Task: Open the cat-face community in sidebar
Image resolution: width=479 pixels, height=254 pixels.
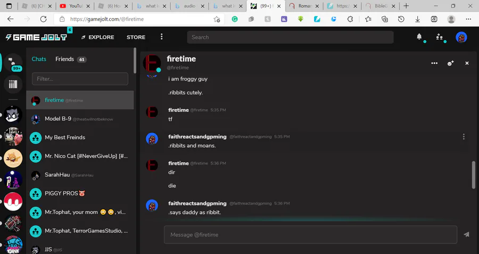Action: pyautogui.click(x=13, y=115)
